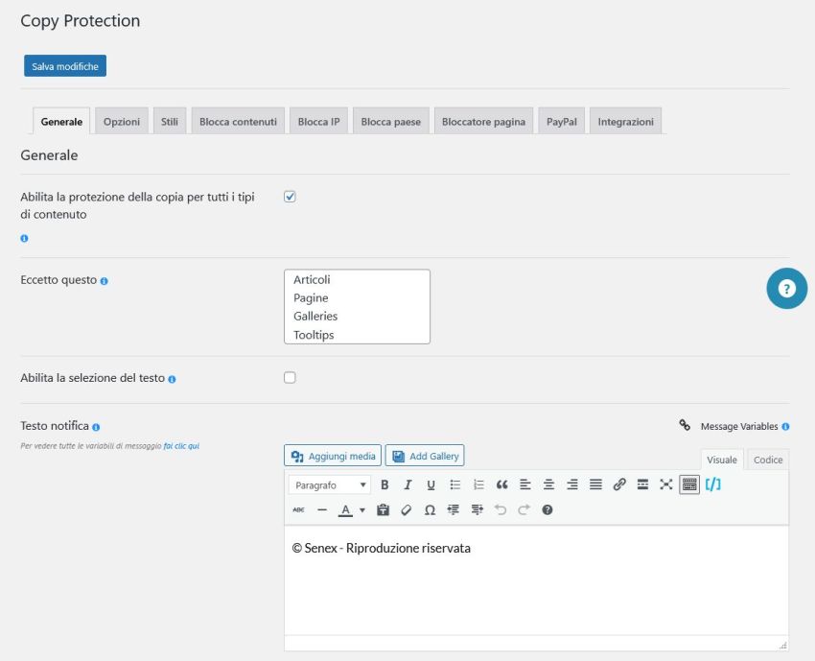The height and width of the screenshot is (661, 815).
Task: Apply the current text color
Action: pos(345,509)
